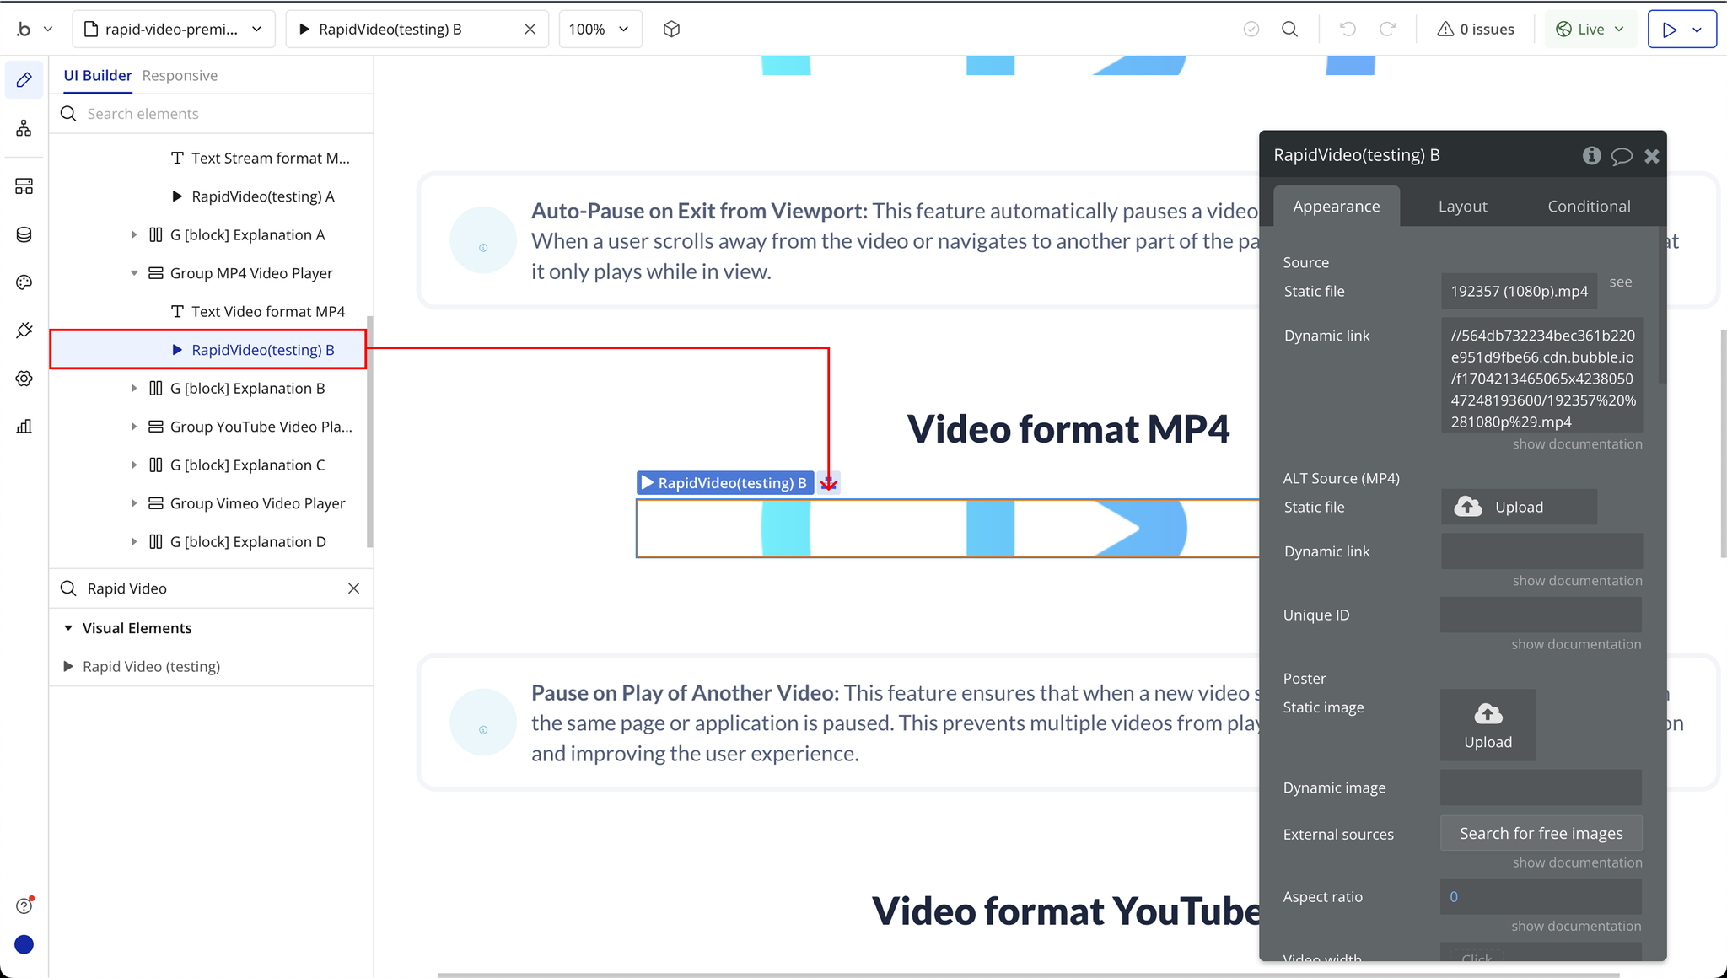1727x978 pixels.
Task: Click Search for free images button
Action: click(1541, 834)
